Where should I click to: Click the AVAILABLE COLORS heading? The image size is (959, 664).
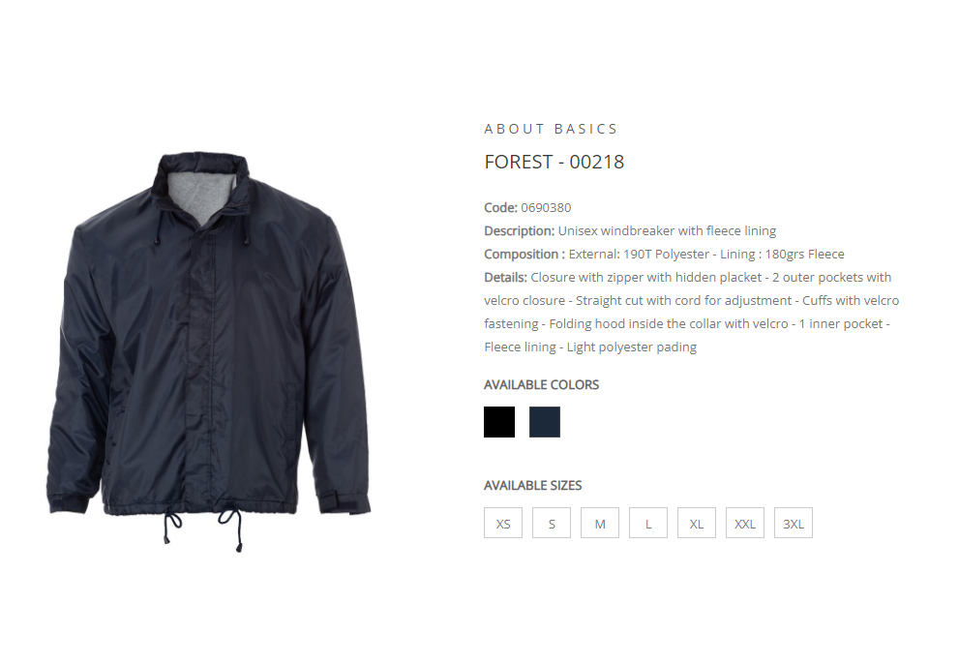coord(541,385)
